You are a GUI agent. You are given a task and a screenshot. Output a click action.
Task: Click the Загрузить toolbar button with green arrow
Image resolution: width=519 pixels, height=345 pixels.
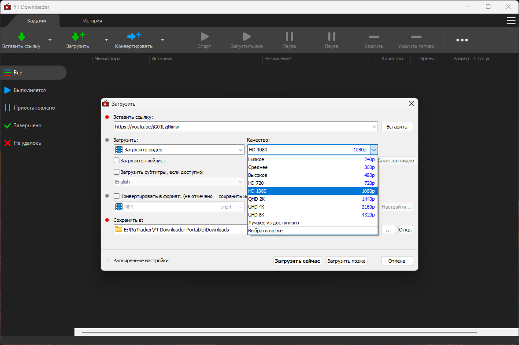click(x=78, y=40)
